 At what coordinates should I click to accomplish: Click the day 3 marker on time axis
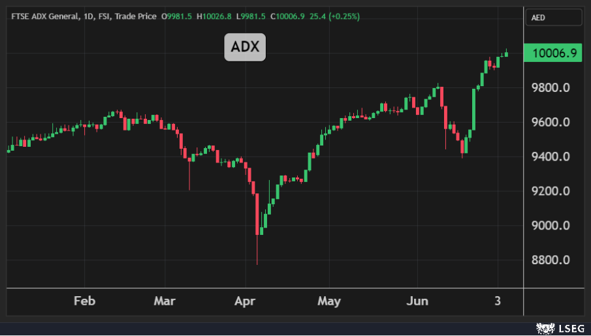[498, 301]
